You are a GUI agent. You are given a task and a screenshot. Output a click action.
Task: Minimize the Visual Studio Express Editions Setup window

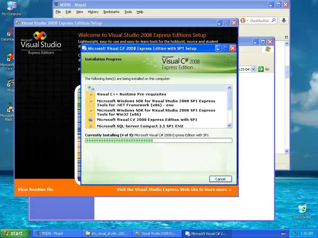coord(220,23)
